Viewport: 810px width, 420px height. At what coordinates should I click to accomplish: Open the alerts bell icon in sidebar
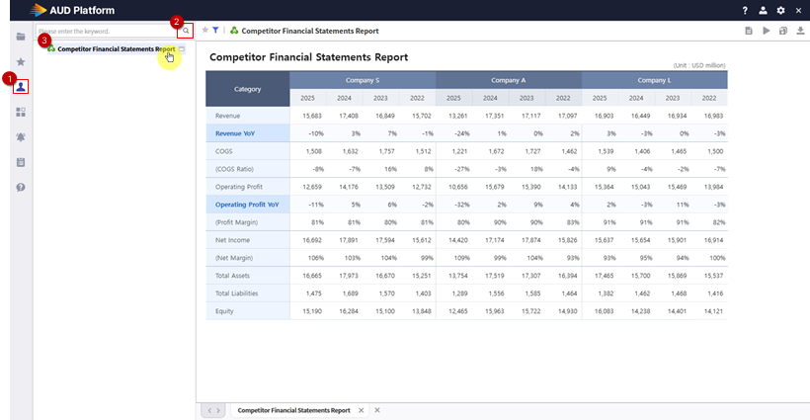pyautogui.click(x=21, y=137)
